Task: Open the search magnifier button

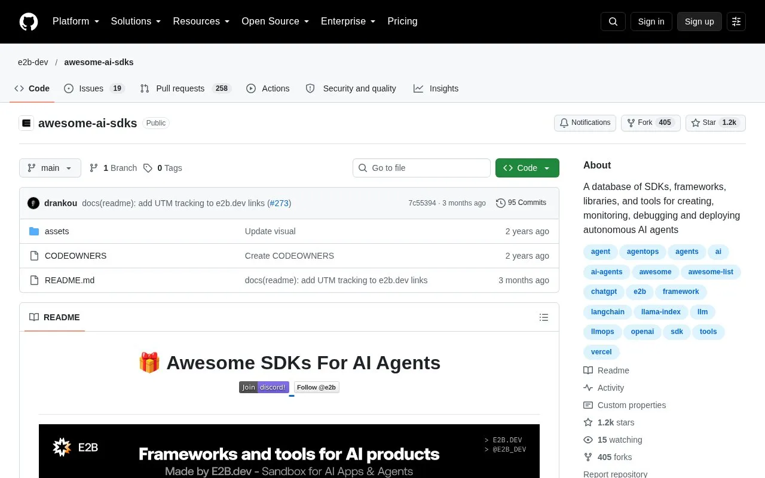Action: [613, 22]
